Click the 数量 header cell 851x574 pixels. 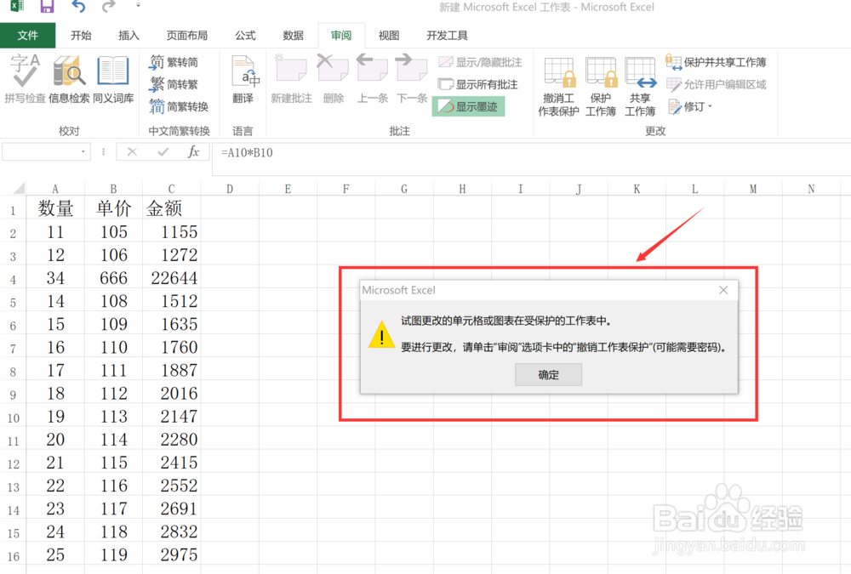pos(55,208)
